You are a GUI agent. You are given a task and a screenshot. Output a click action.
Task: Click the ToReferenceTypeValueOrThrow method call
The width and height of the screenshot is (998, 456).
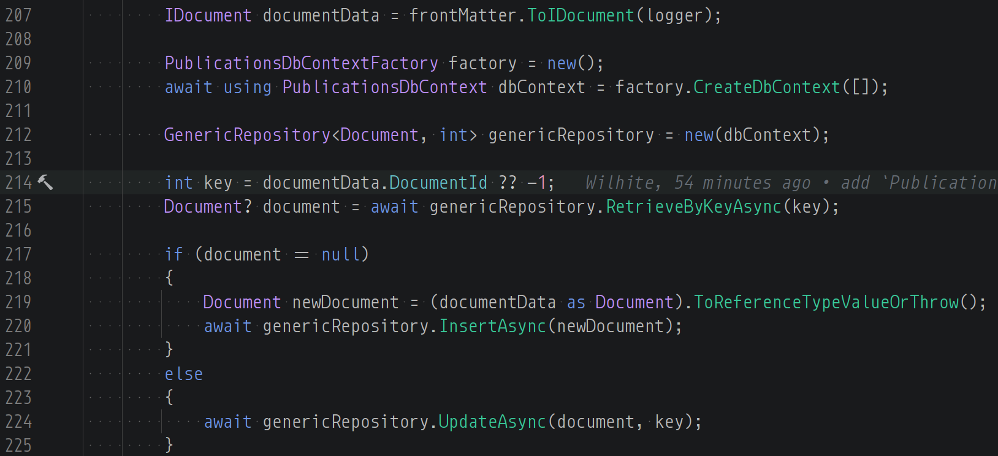[826, 302]
